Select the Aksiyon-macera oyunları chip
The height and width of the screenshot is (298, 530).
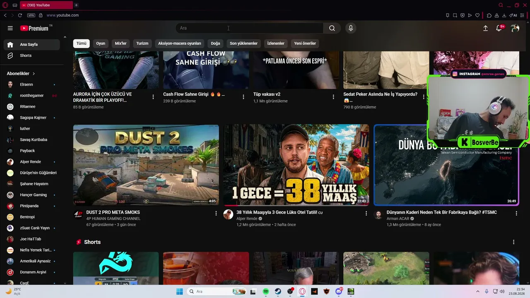[x=180, y=43]
